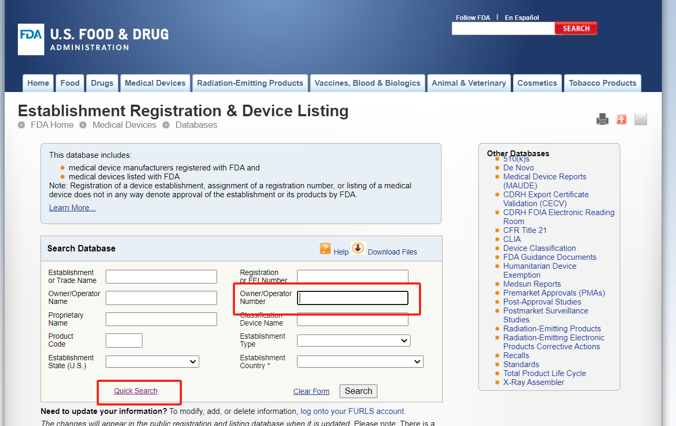Open the Establishment Country dropdown
Viewport: 676px width, 426px height.
[x=360, y=362]
